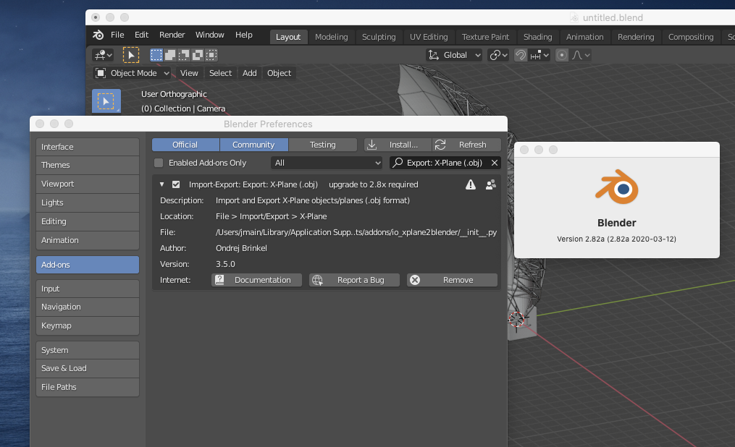Switch to the Rendering workspace tab
This screenshot has width=735, height=447.
coord(636,37)
